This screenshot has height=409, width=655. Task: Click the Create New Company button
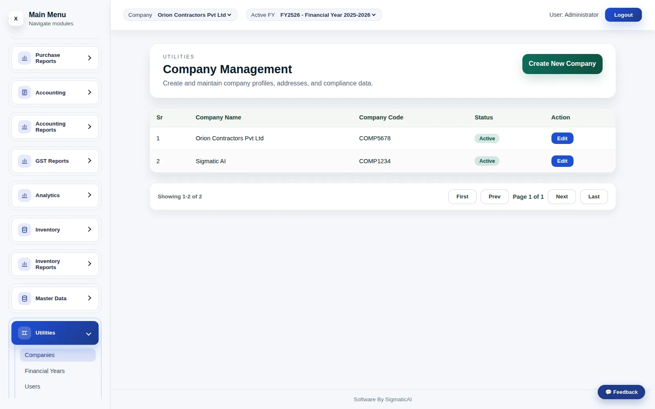click(562, 64)
